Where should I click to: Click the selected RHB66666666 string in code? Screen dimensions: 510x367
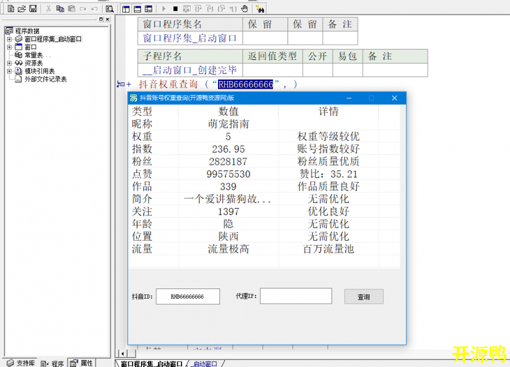(x=245, y=84)
